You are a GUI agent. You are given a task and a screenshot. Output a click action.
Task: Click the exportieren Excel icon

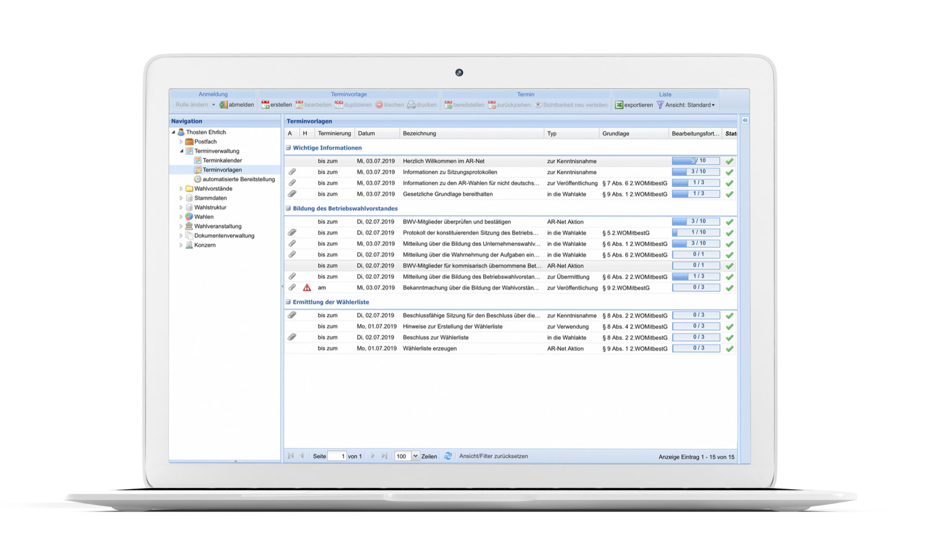point(619,105)
